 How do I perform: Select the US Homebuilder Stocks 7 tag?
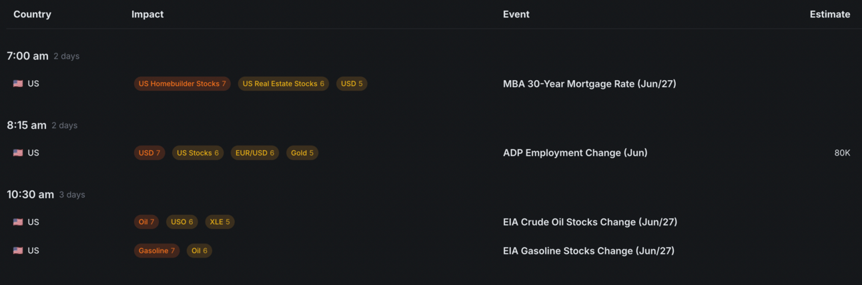coord(182,84)
